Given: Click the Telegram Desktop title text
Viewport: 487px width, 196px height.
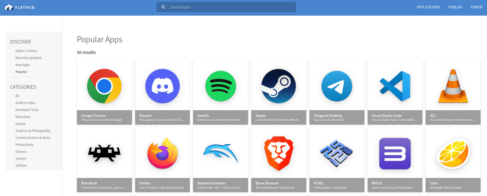Looking at the screenshot, I should click(x=328, y=115).
